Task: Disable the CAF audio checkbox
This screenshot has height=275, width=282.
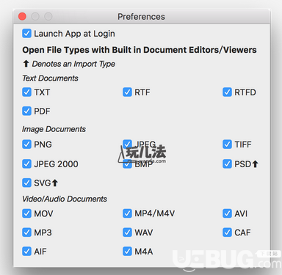Action: coord(227,232)
